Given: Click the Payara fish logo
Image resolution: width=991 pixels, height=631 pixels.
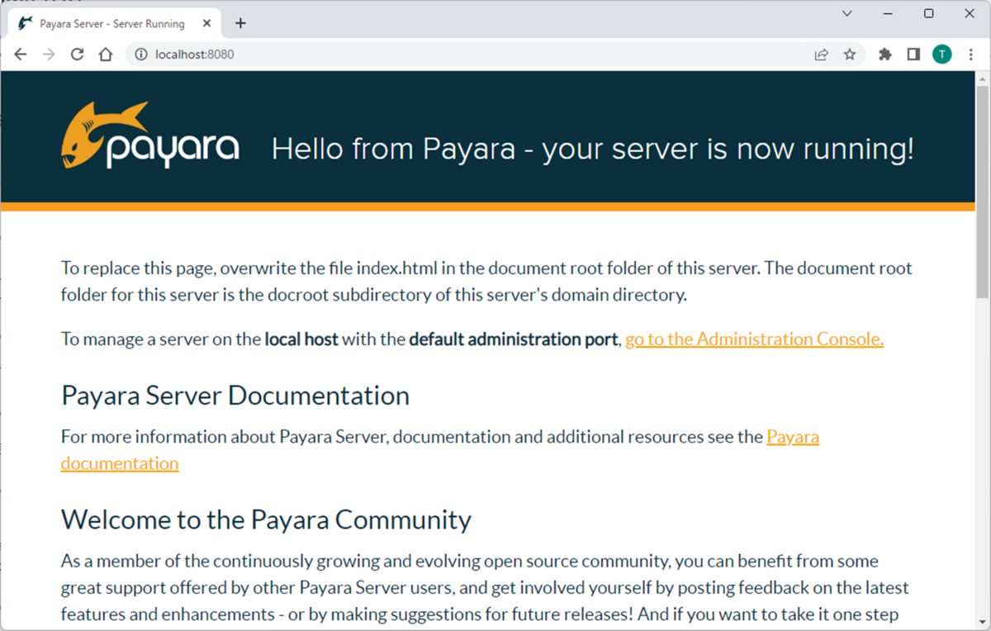Looking at the screenshot, I should pyautogui.click(x=149, y=135).
